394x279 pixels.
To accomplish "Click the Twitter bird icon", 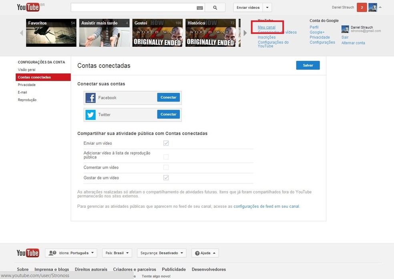I will tap(90, 115).
